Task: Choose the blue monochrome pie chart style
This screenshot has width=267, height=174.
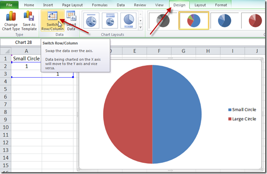Action: tap(225, 20)
